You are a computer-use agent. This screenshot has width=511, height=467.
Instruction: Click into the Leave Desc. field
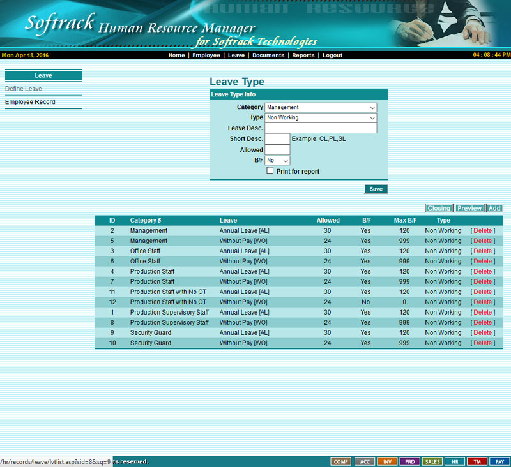[321, 128]
